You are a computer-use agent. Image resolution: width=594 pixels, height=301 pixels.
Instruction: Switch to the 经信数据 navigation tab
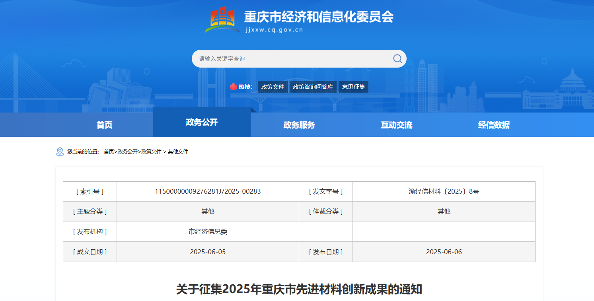pos(494,125)
